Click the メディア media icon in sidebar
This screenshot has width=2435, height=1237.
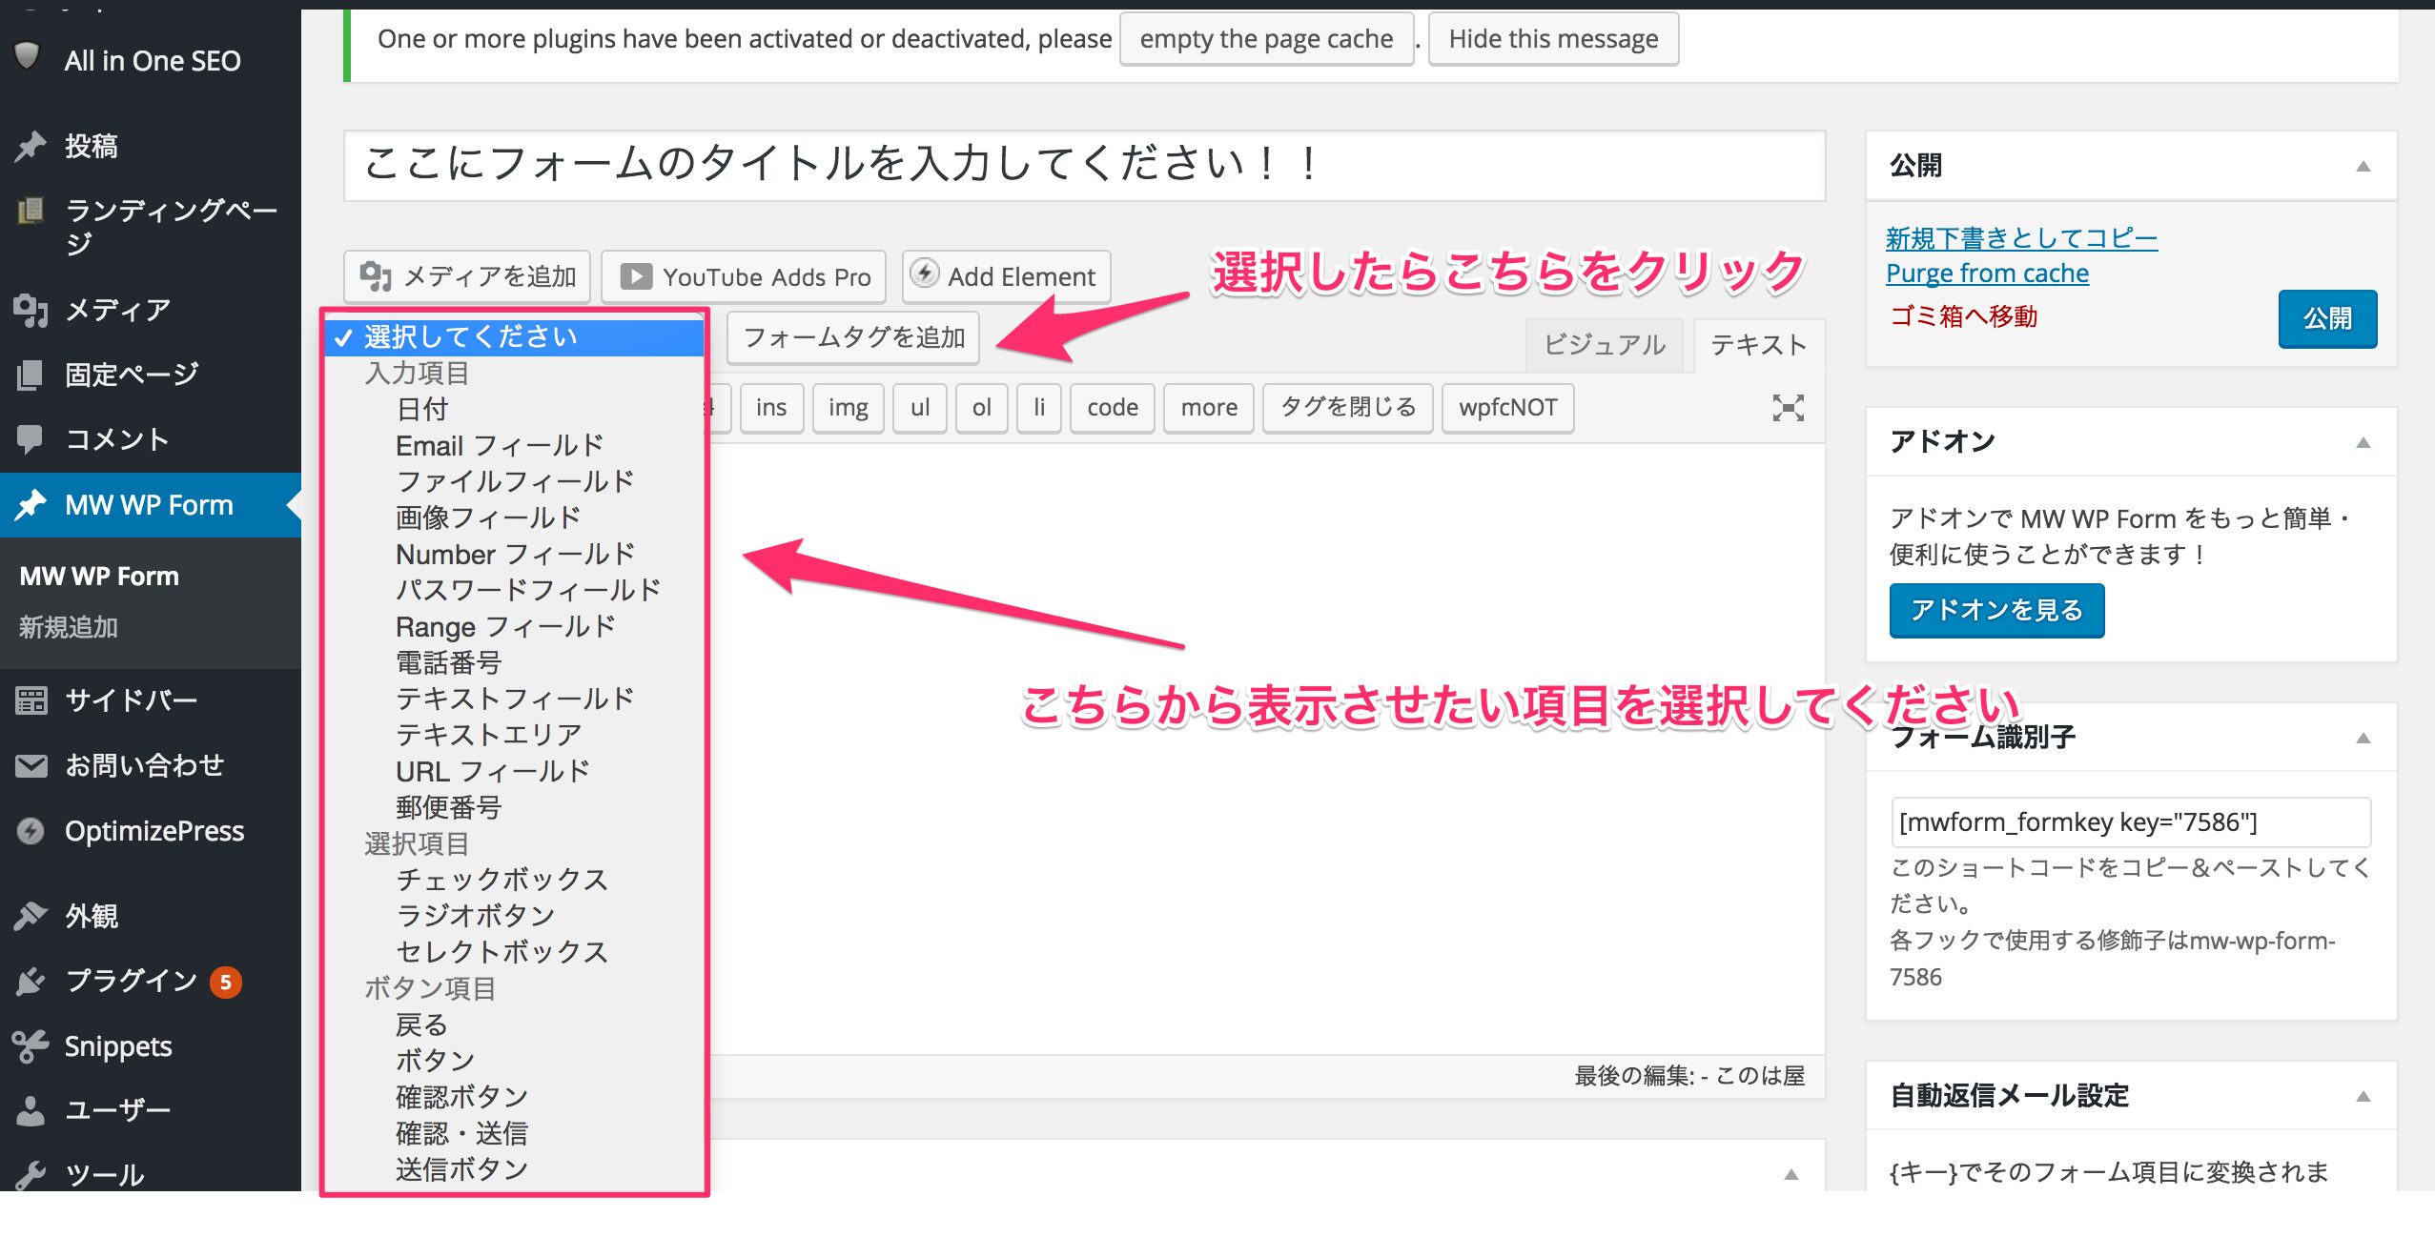(x=31, y=310)
